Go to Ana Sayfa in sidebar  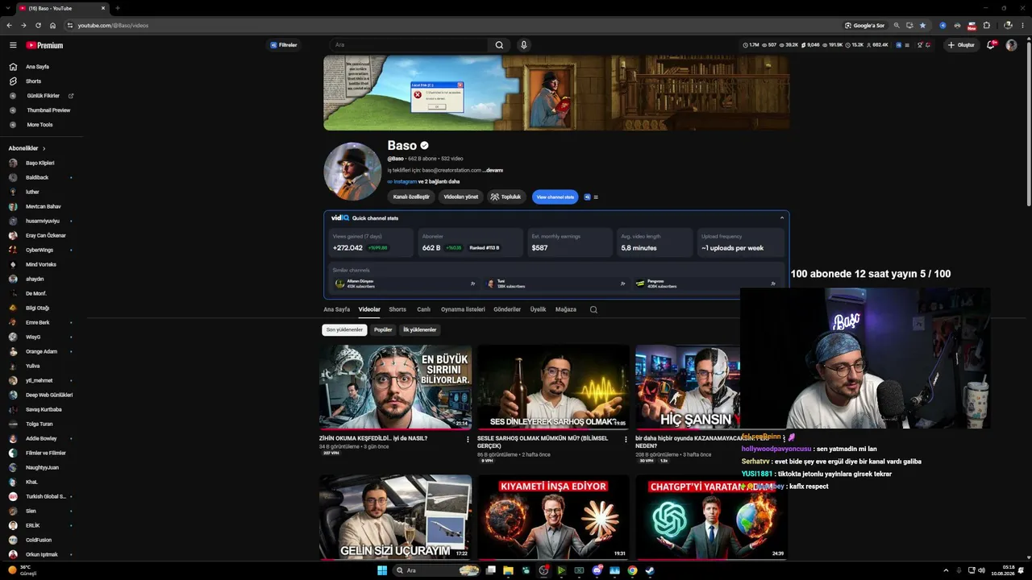[x=37, y=67]
